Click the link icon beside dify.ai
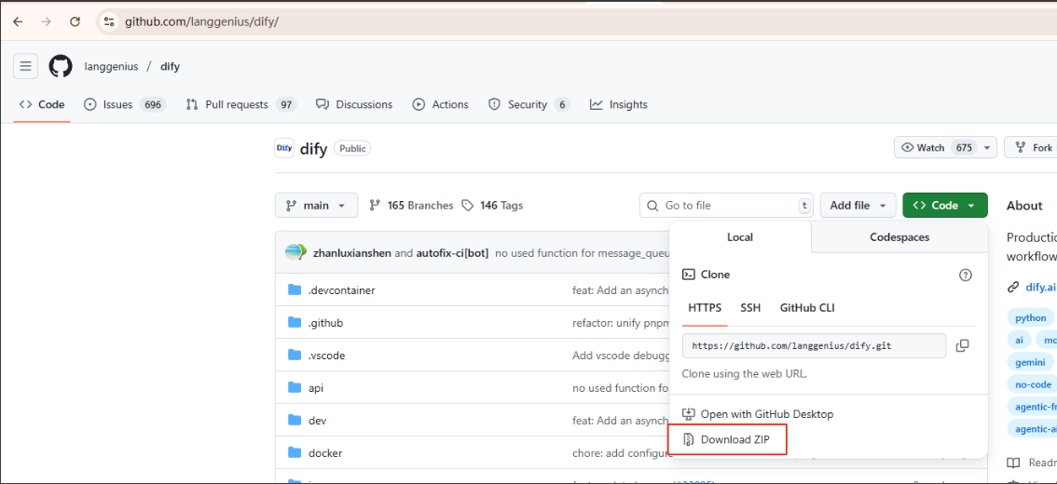 [1012, 287]
